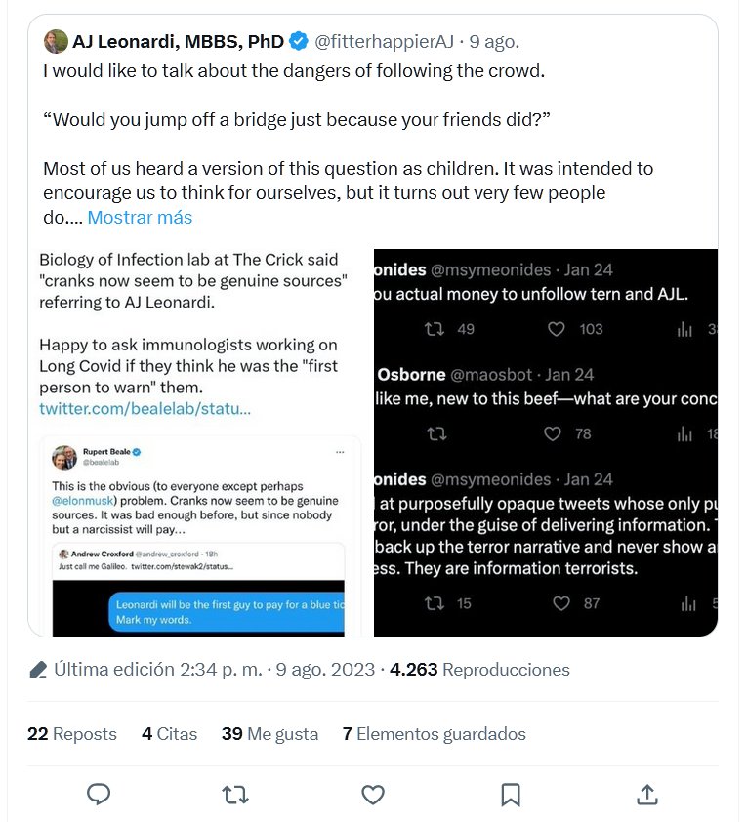Click AJ Leonardi's profile avatar
The width and height of the screenshot is (746, 822).
55,41
